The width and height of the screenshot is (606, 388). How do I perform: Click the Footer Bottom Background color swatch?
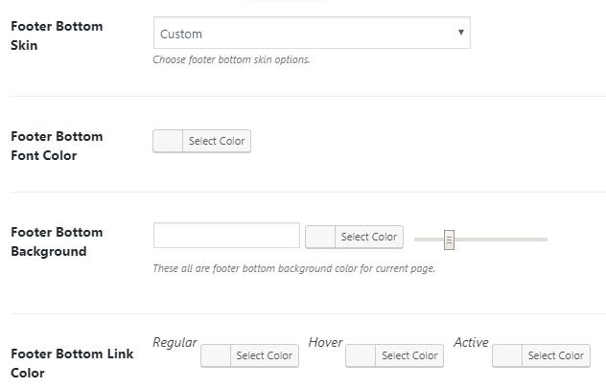pos(320,237)
